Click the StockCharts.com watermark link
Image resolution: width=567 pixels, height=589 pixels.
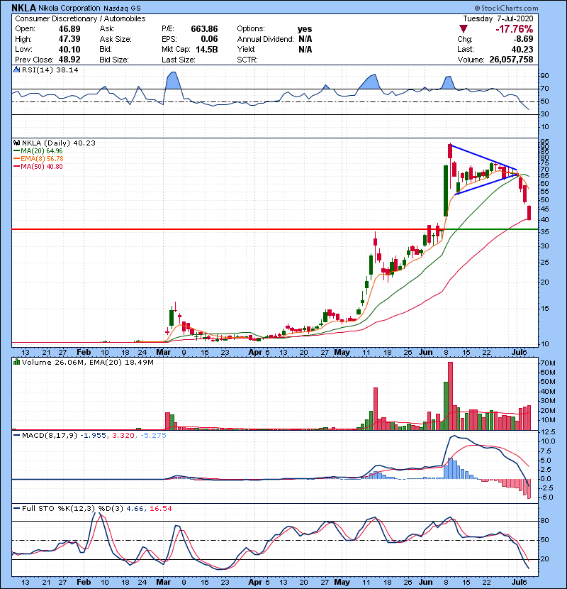(507, 8)
